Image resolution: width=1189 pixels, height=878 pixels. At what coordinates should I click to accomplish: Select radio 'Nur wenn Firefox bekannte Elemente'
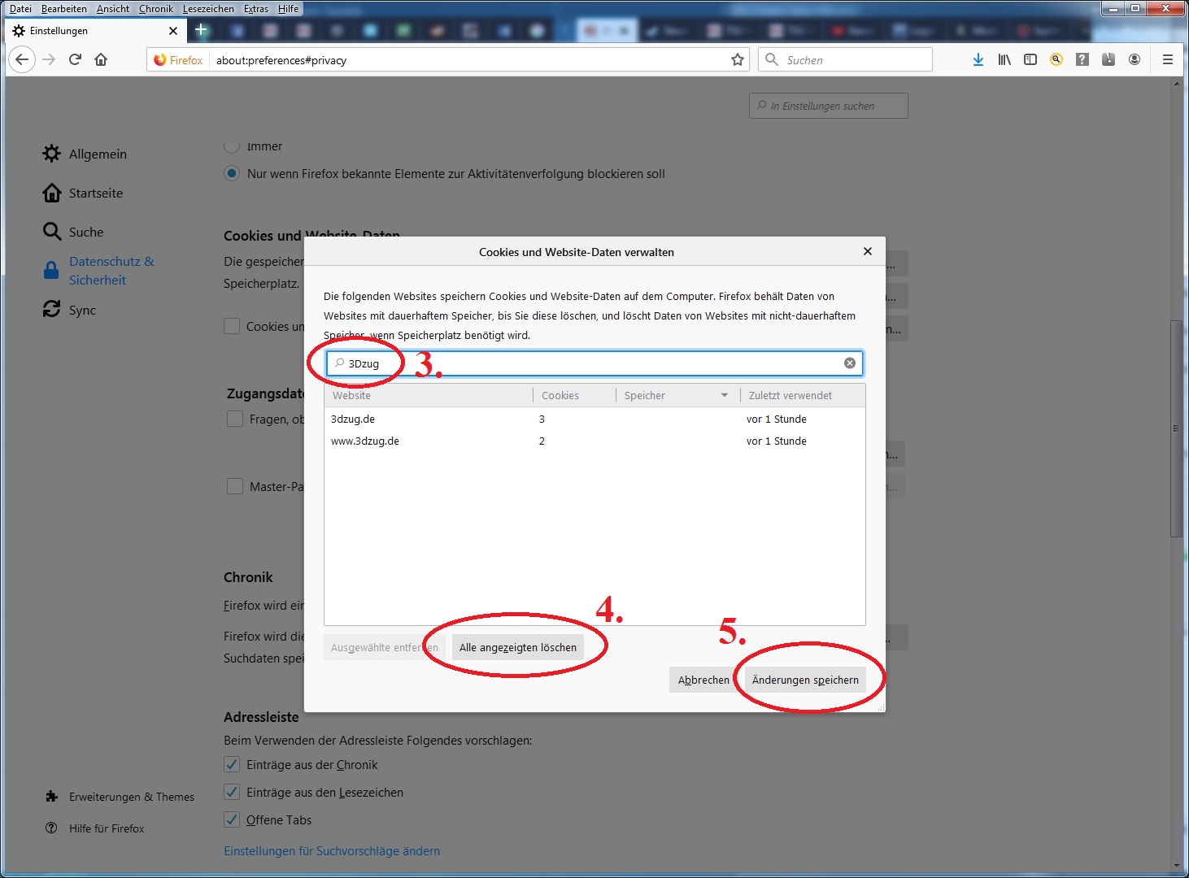[x=232, y=173]
